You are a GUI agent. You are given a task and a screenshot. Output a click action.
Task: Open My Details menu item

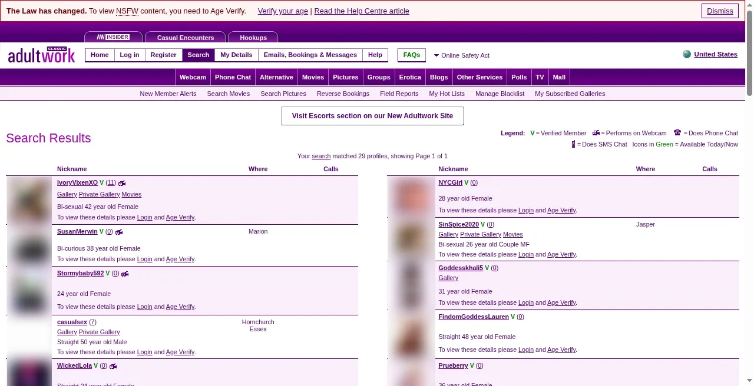236,55
